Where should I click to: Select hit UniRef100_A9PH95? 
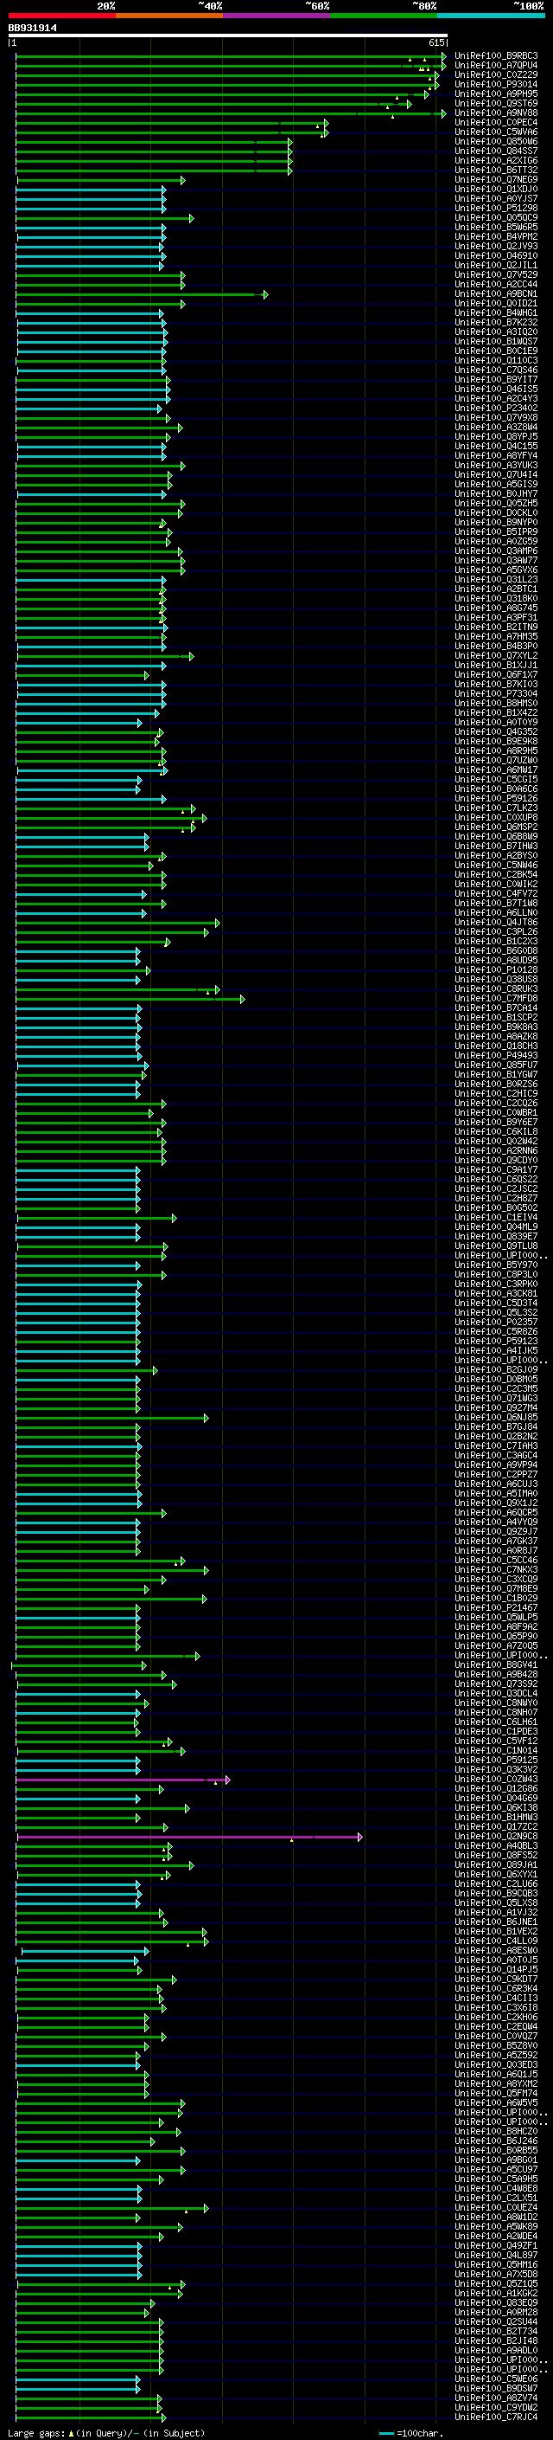click(495, 93)
